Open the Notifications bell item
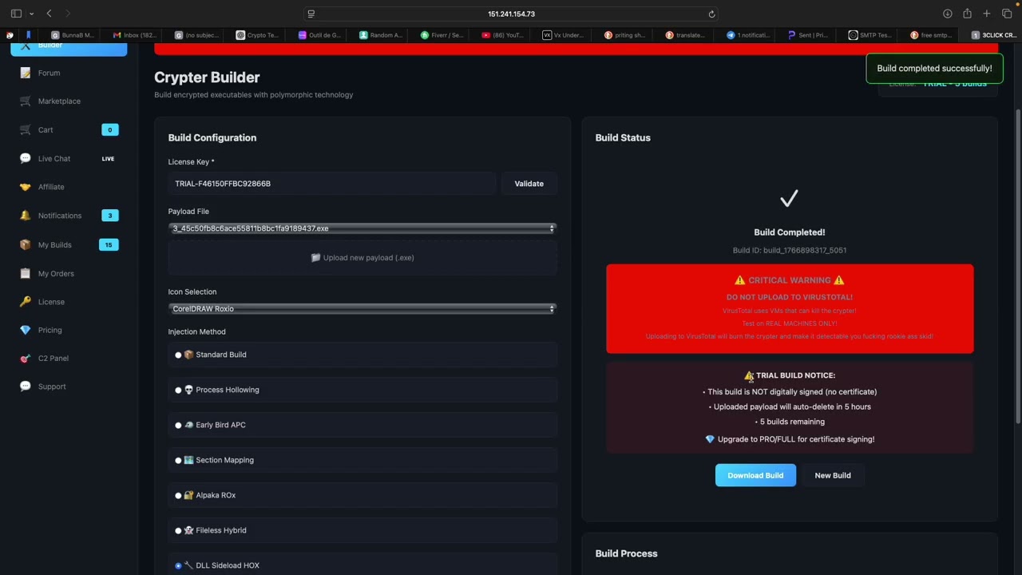Screen dimensions: 1022x575 click(x=69, y=216)
